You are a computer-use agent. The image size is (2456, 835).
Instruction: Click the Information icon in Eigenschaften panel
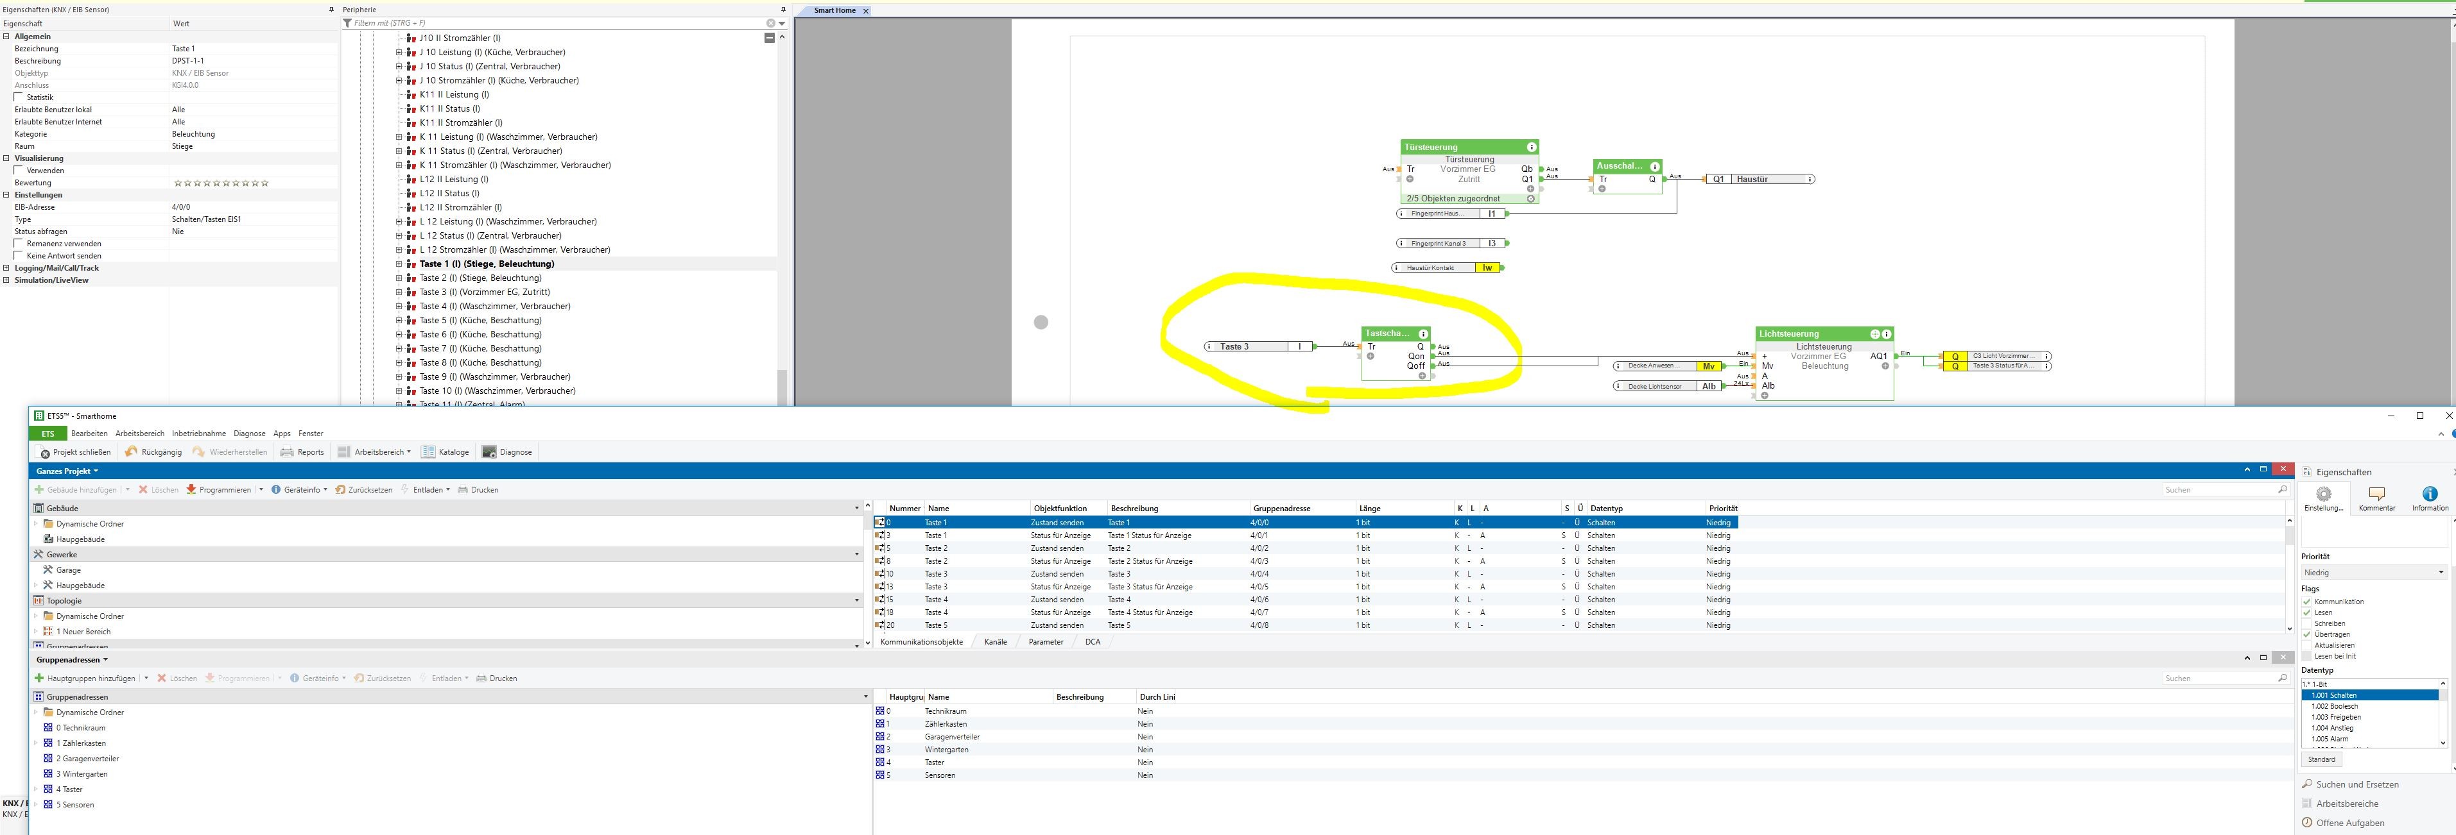(x=2429, y=494)
